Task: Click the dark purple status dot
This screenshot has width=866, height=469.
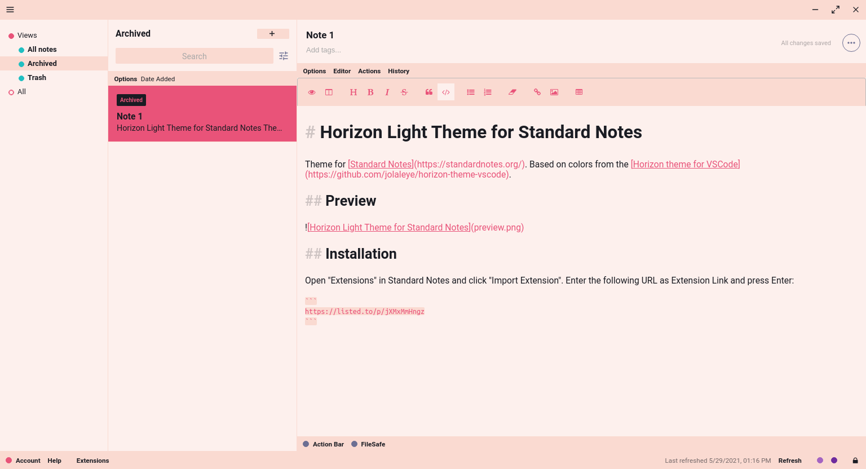Action: [x=834, y=461]
